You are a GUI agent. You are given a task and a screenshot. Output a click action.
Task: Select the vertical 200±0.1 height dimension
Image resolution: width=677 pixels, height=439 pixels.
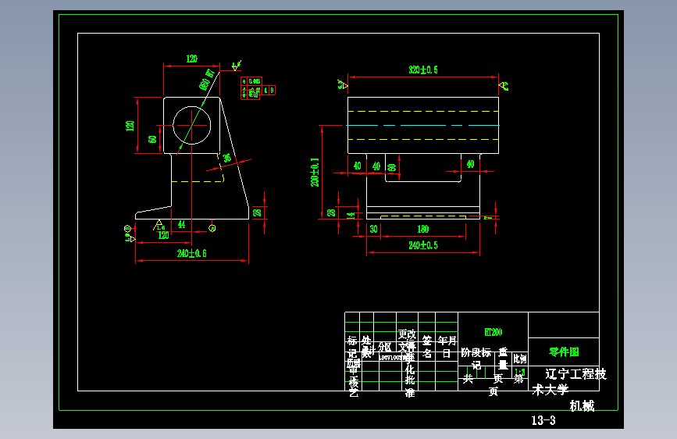pyautogui.click(x=315, y=172)
